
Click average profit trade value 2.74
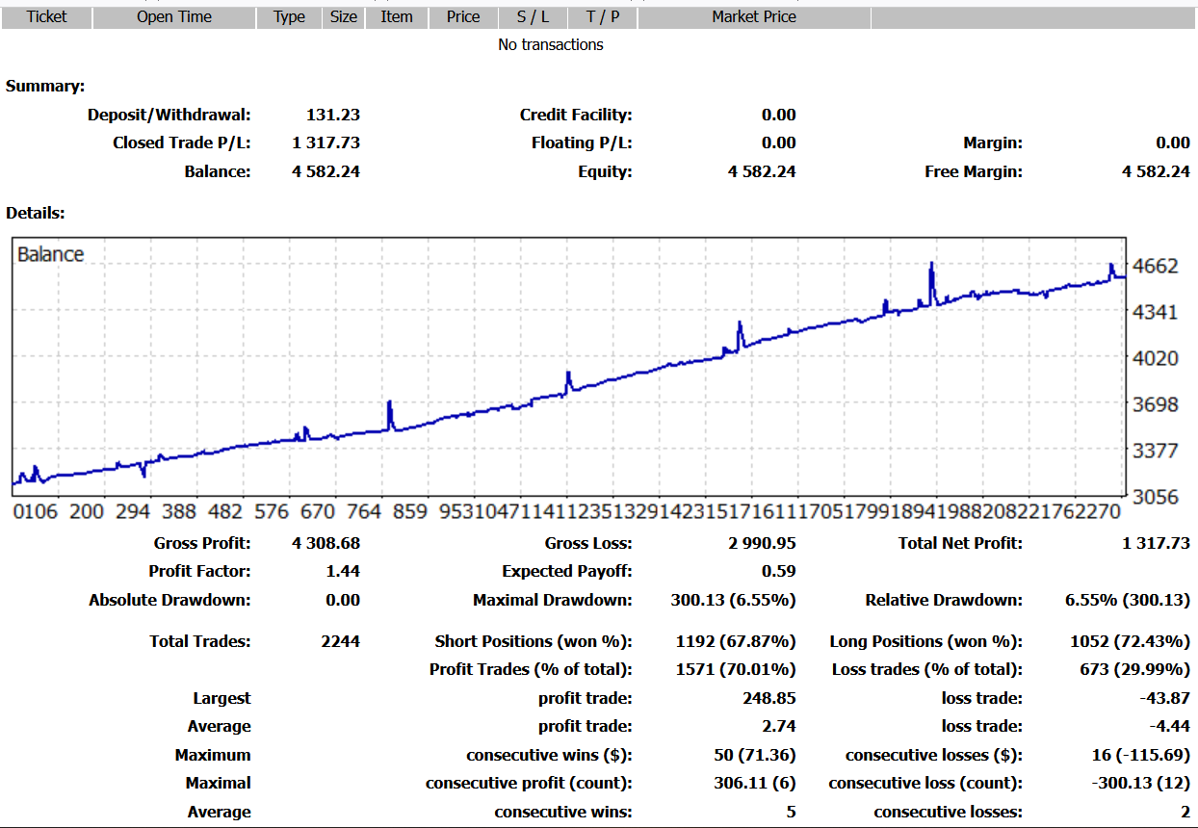pos(779,727)
